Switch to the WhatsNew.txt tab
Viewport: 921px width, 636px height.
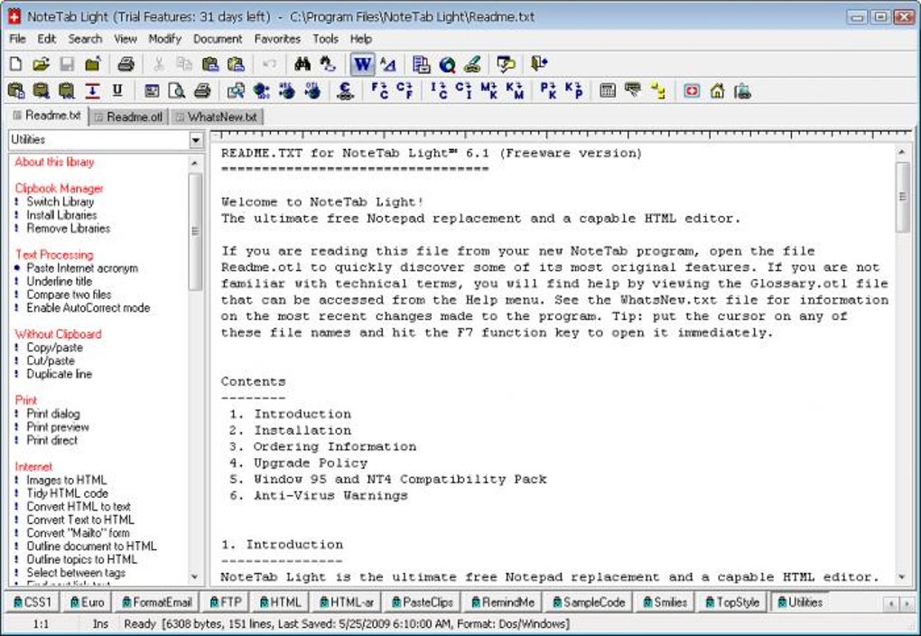click(217, 117)
